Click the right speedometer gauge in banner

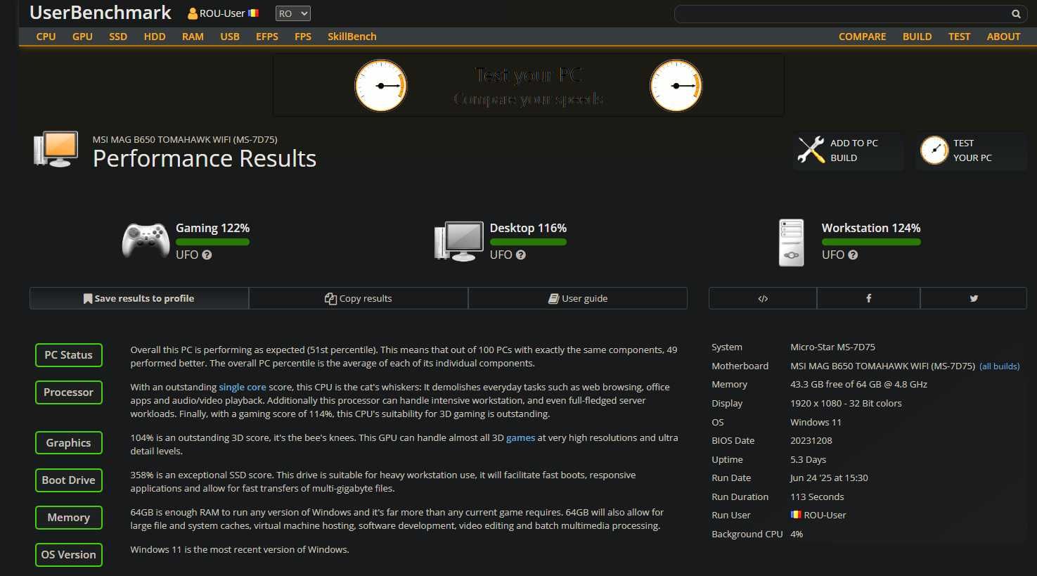pos(676,86)
